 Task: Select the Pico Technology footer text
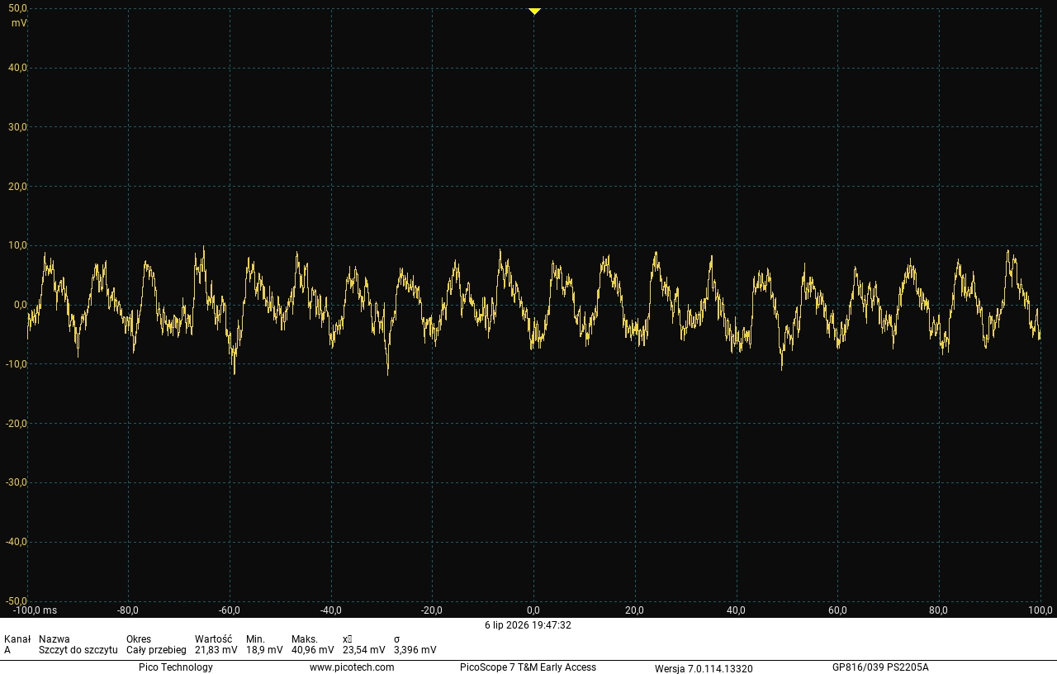click(x=176, y=667)
